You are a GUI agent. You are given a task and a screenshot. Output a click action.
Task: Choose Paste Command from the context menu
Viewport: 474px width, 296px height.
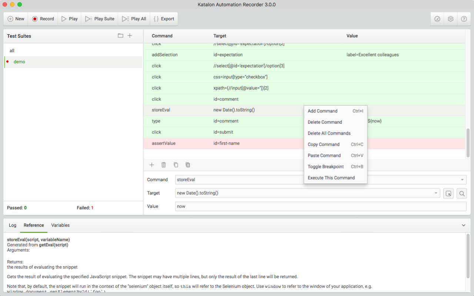336,155
